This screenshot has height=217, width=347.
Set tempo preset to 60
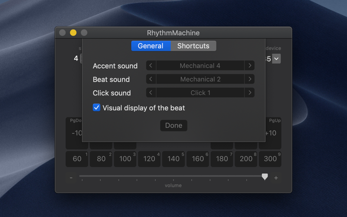(x=77, y=159)
